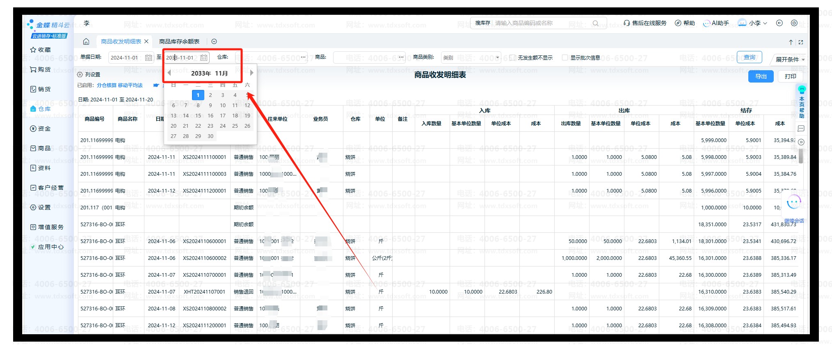
Task: Open 仓库 menu in left sidebar
Action: (44, 109)
